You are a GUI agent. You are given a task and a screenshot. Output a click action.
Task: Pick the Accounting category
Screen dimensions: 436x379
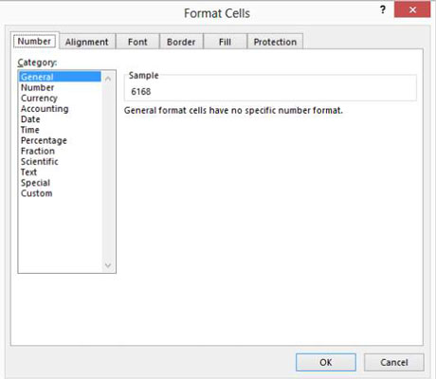pos(60,109)
